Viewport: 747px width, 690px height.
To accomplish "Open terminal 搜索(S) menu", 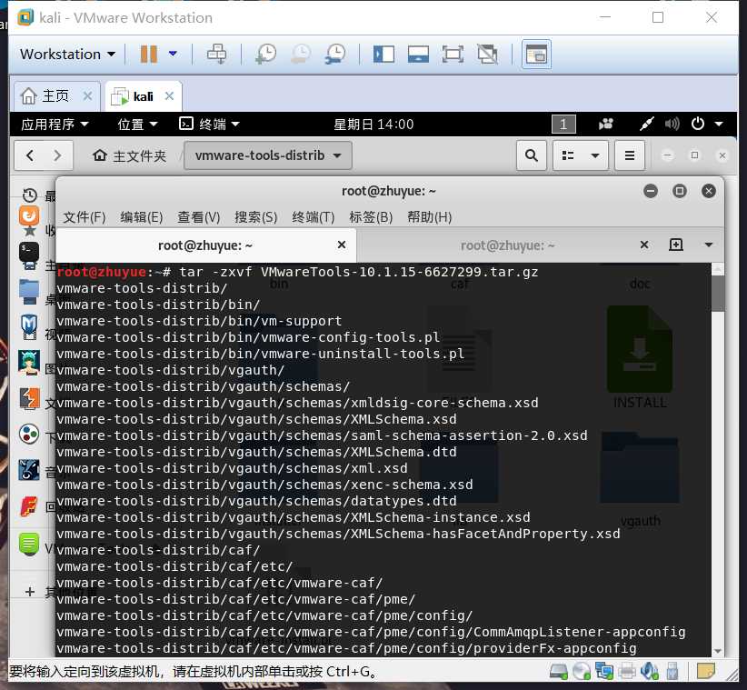I will (x=256, y=217).
